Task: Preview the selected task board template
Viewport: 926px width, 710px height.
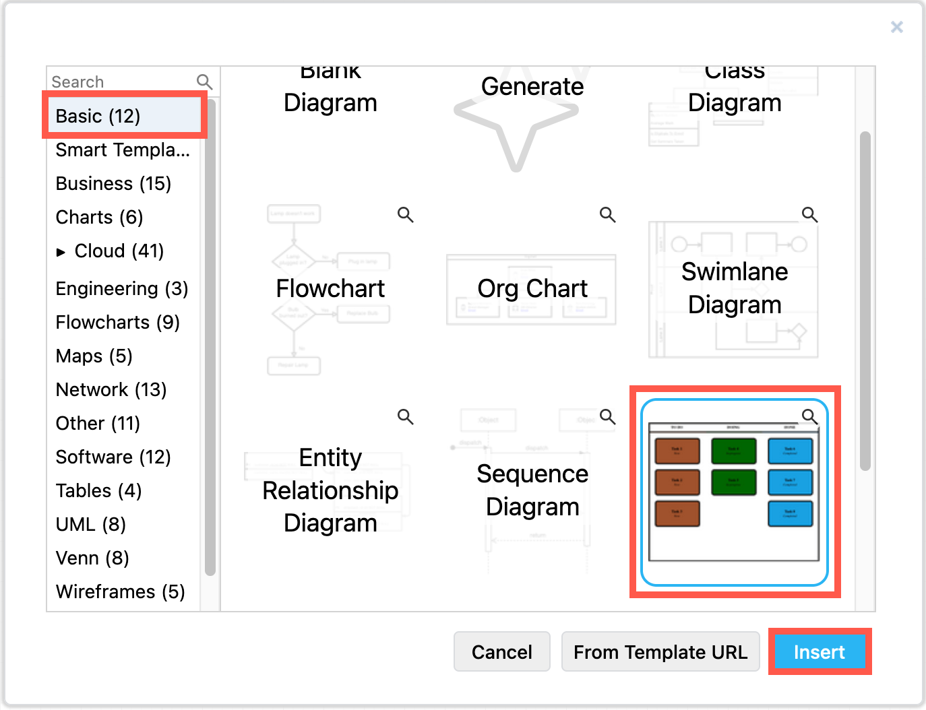Action: pyautogui.click(x=809, y=417)
